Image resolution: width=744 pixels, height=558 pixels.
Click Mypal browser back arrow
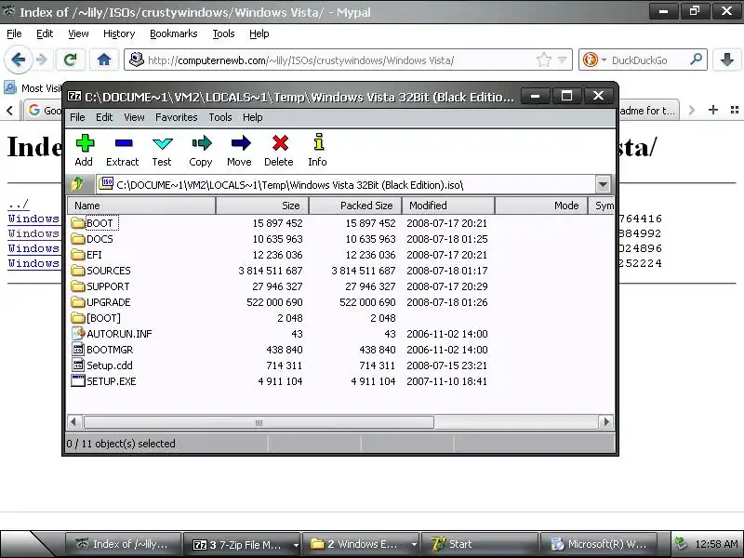coord(19,60)
